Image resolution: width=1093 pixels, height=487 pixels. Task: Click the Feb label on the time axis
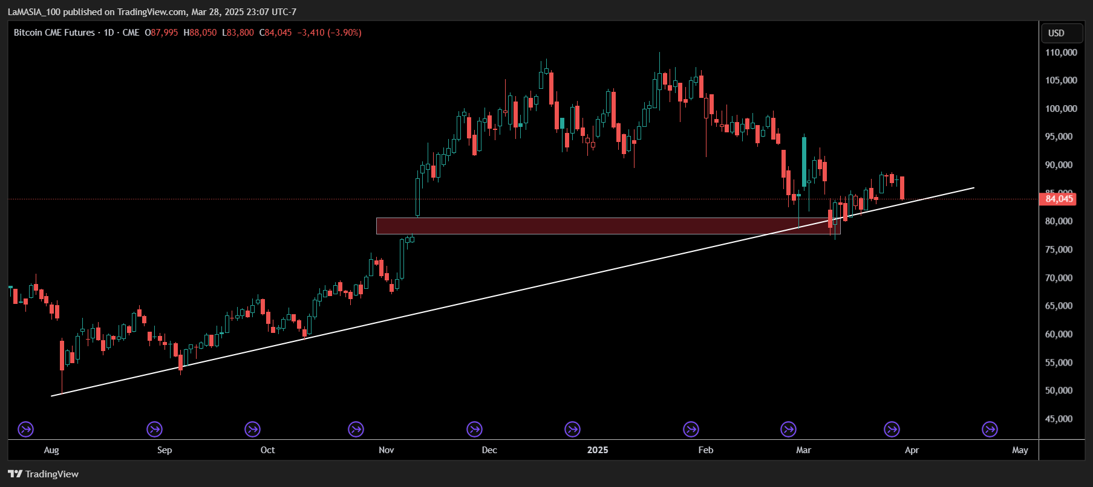tap(706, 450)
